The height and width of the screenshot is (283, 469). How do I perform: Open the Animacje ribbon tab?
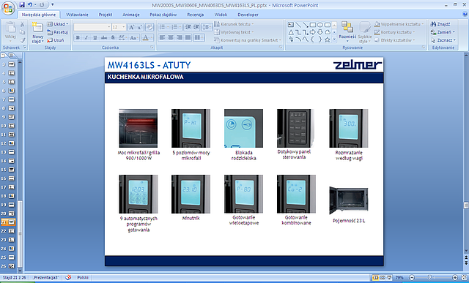[x=131, y=15]
